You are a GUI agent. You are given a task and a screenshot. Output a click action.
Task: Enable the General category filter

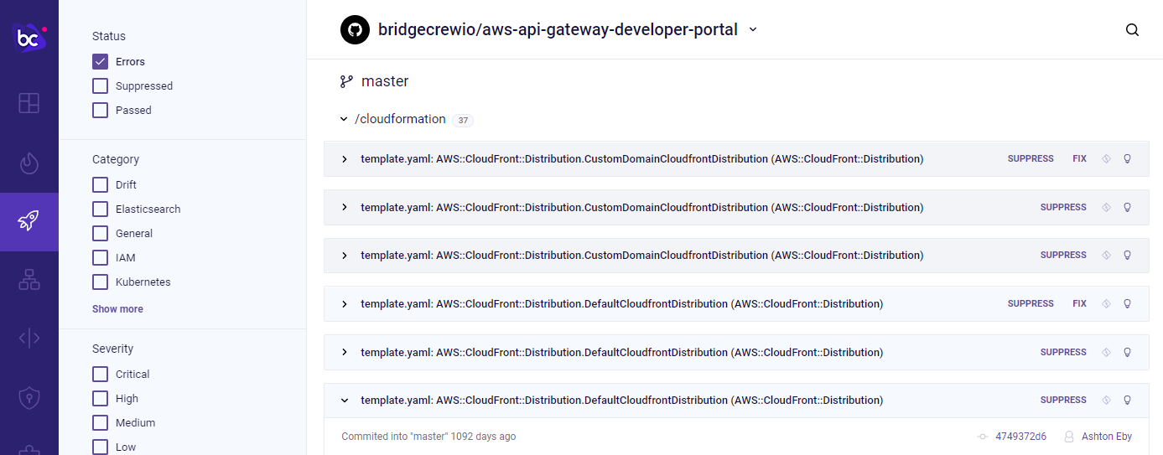click(100, 233)
